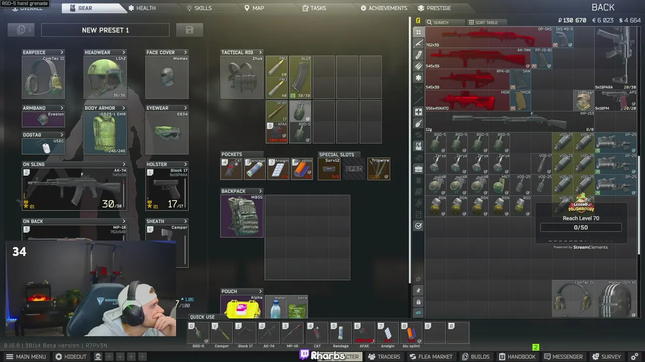The image size is (645, 362).
Task: Open the MAP tab
Action: (254, 8)
